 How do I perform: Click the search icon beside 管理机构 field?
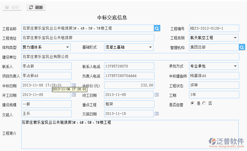242,47
